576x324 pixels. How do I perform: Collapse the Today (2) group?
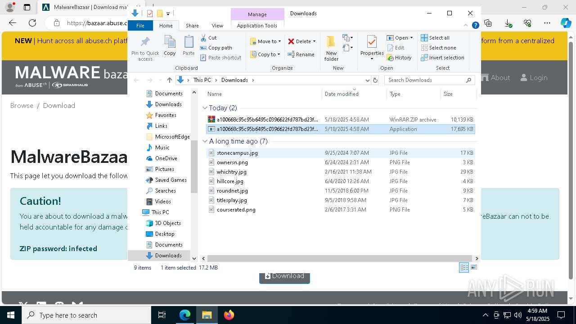tap(205, 108)
